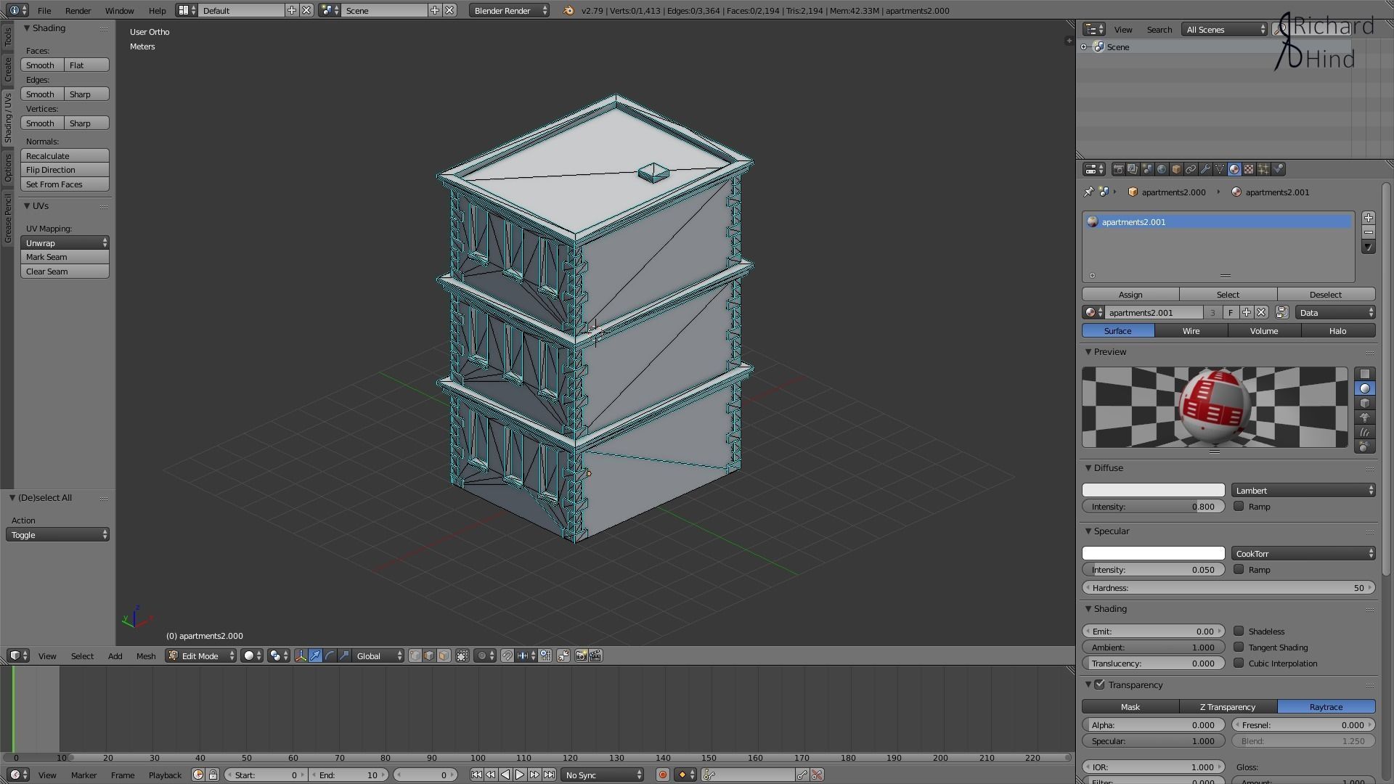Viewport: 1394px width, 784px height.
Task: Uncheck the Transparency panel checkbox
Action: pos(1099,685)
